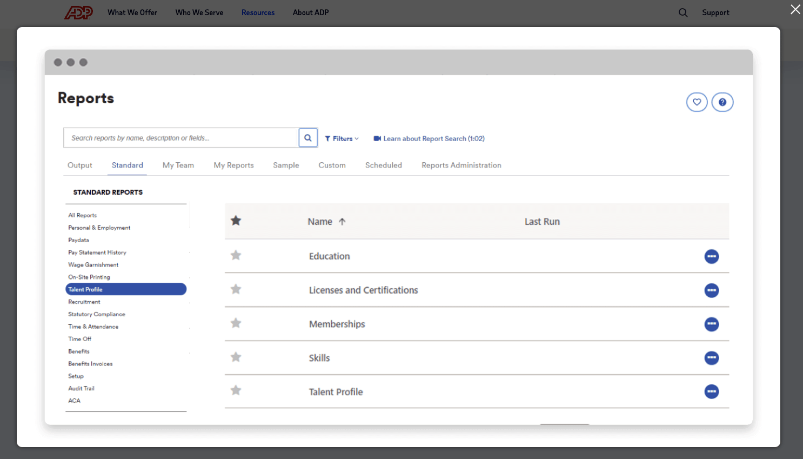The image size is (803, 459).
Task: Click the report search input field
Action: tap(181, 138)
